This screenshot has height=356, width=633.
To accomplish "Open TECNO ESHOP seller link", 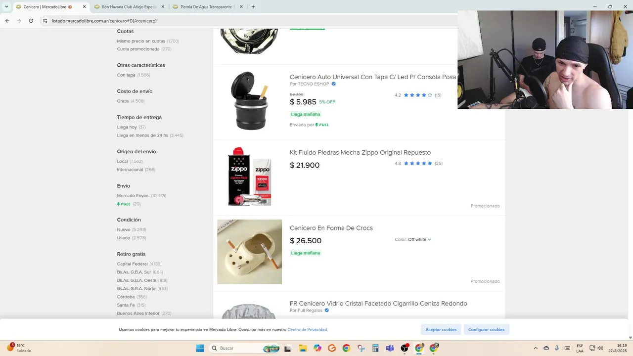I will [313, 84].
